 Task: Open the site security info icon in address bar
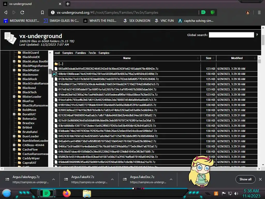click(53, 12)
